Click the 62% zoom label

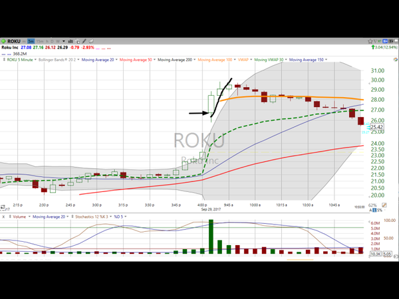372,205
